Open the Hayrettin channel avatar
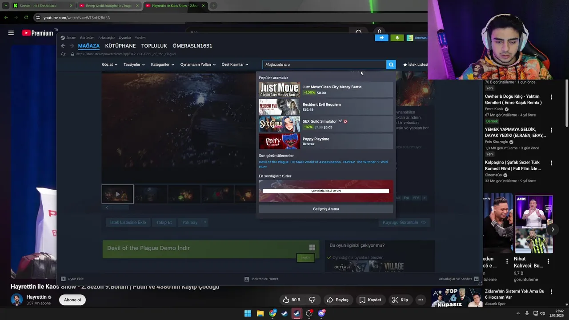 pos(17,300)
